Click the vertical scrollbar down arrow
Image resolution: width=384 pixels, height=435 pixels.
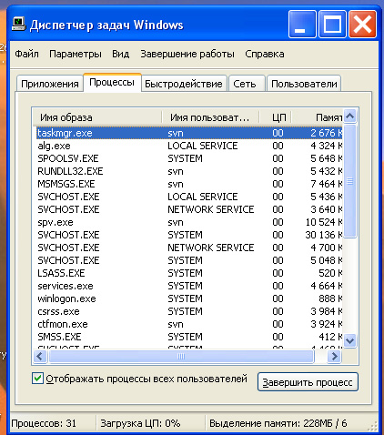pos(350,340)
